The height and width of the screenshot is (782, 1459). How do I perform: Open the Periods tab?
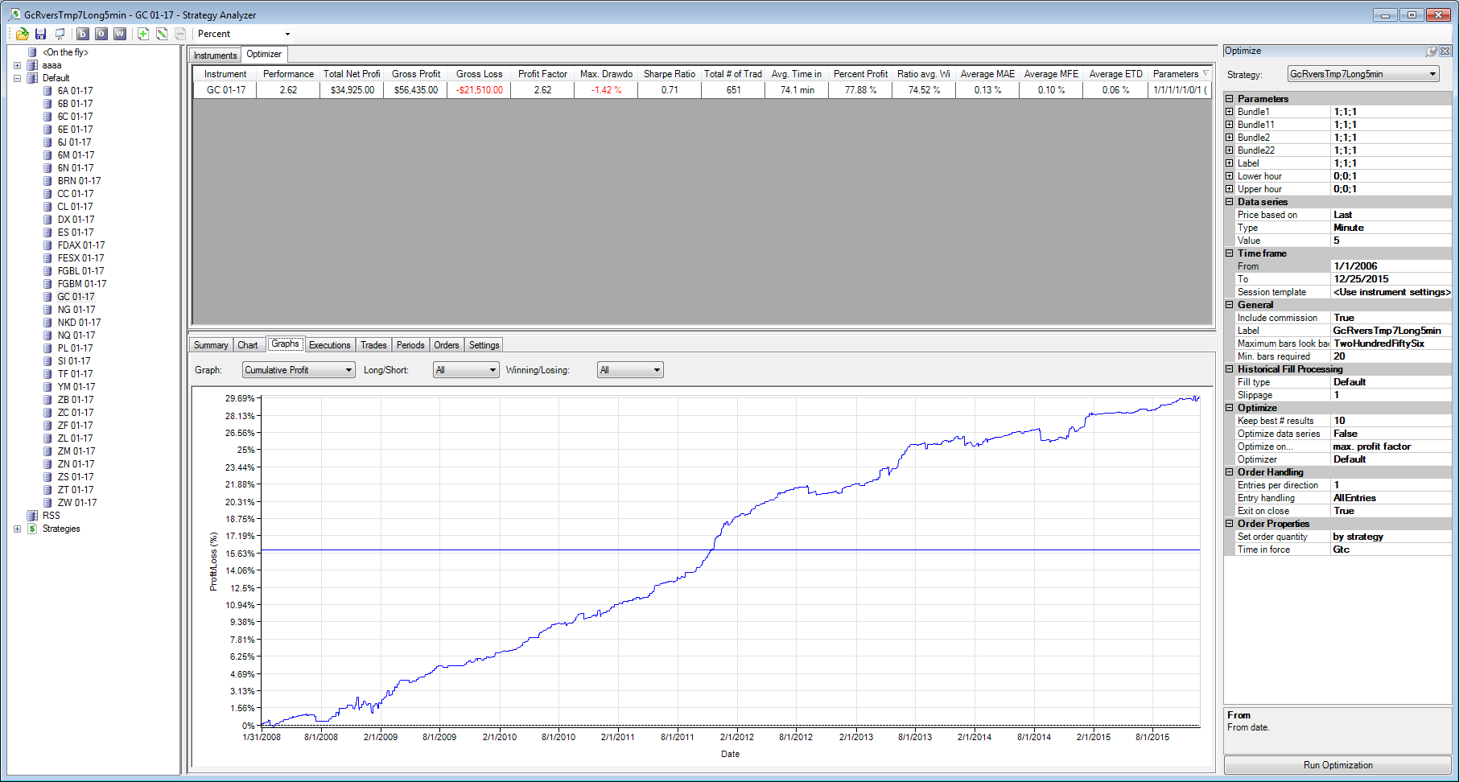(410, 345)
